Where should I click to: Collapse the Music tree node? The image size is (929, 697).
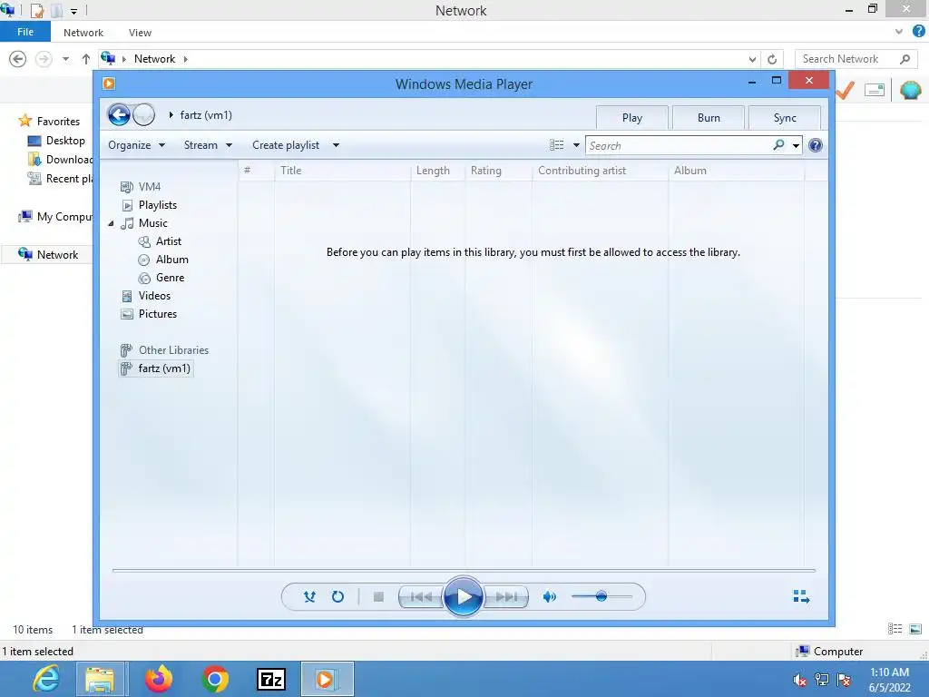click(111, 223)
